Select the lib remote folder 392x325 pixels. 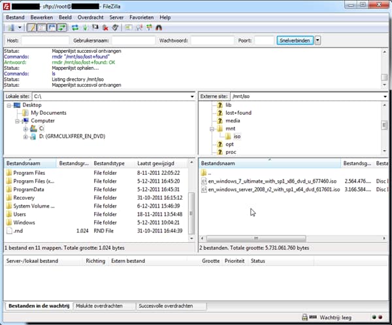tap(229, 105)
